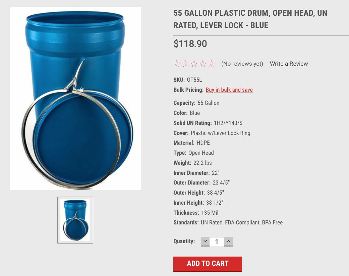Click the second rating star
Image resolution: width=349 pixels, height=276 pixels.
click(x=185, y=64)
